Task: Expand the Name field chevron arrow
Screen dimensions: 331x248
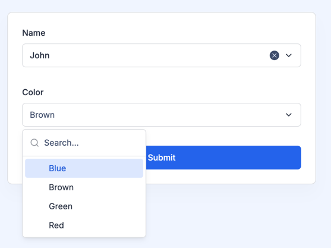Action: (x=289, y=55)
